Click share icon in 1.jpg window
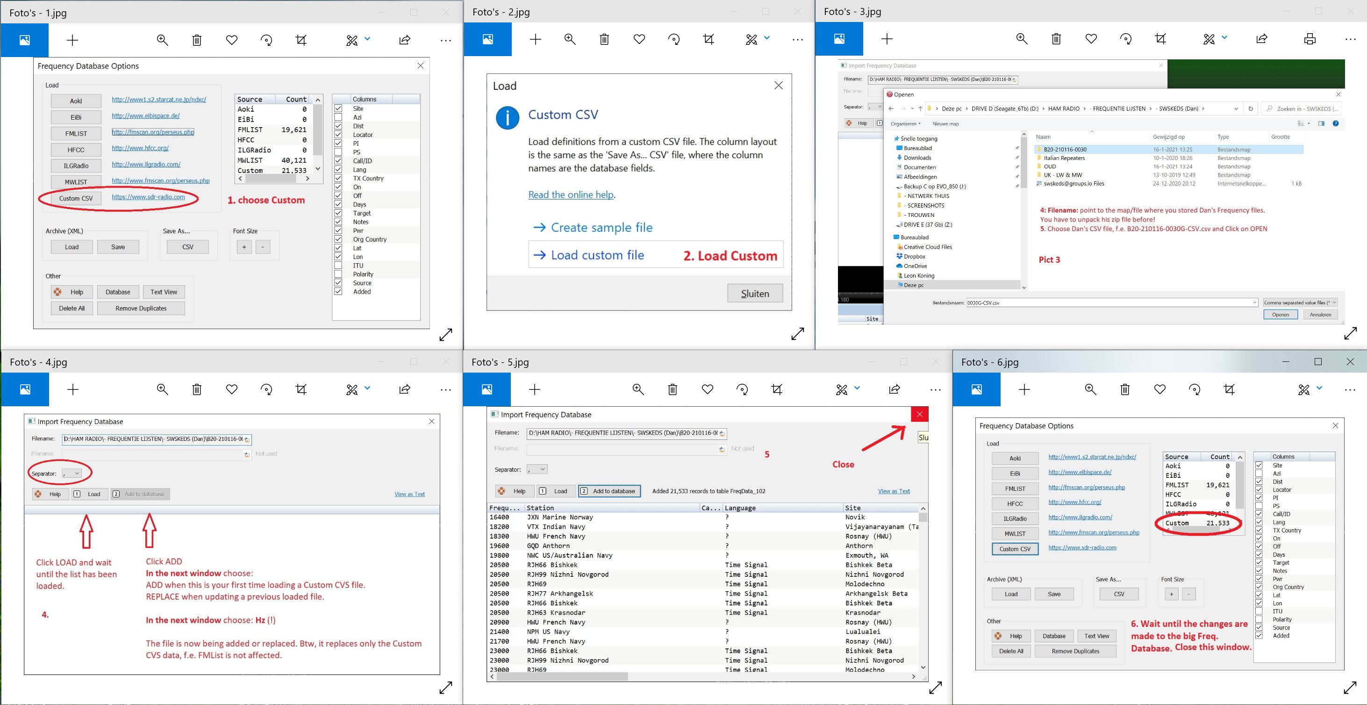1367x705 pixels. click(x=405, y=40)
